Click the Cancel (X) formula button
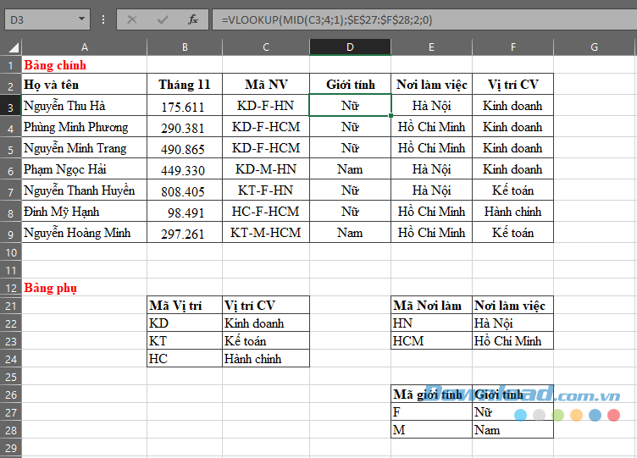637x458 pixels. (132, 19)
